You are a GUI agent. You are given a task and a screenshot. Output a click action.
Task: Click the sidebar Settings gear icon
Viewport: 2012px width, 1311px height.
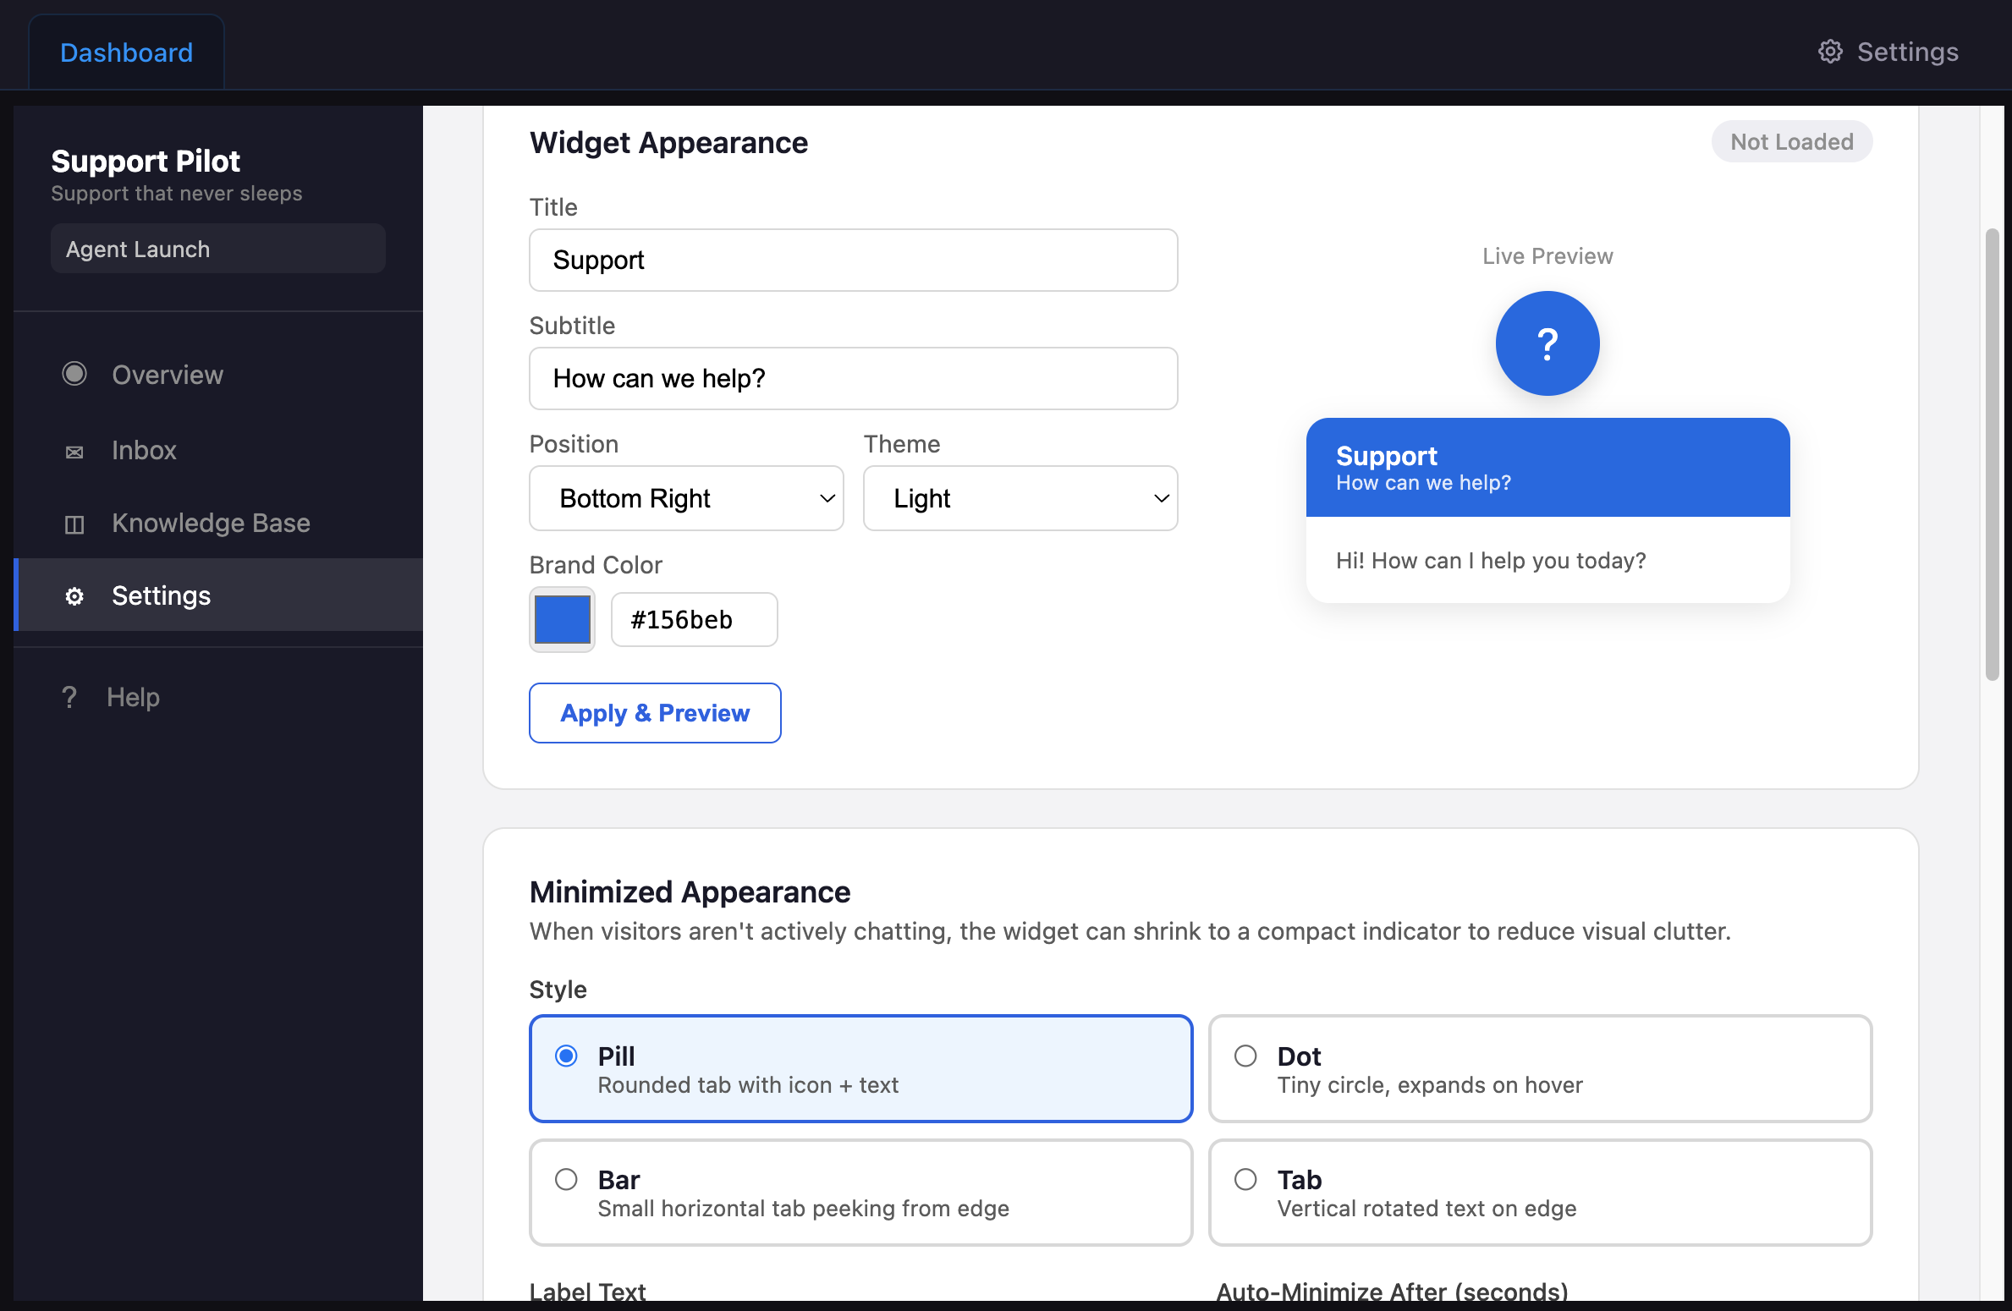point(74,596)
